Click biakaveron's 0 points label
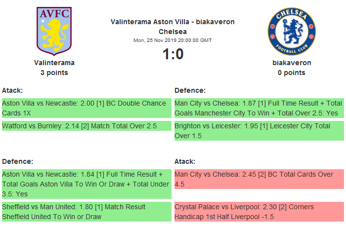Screen dimensions: 346x227 pos(292,73)
